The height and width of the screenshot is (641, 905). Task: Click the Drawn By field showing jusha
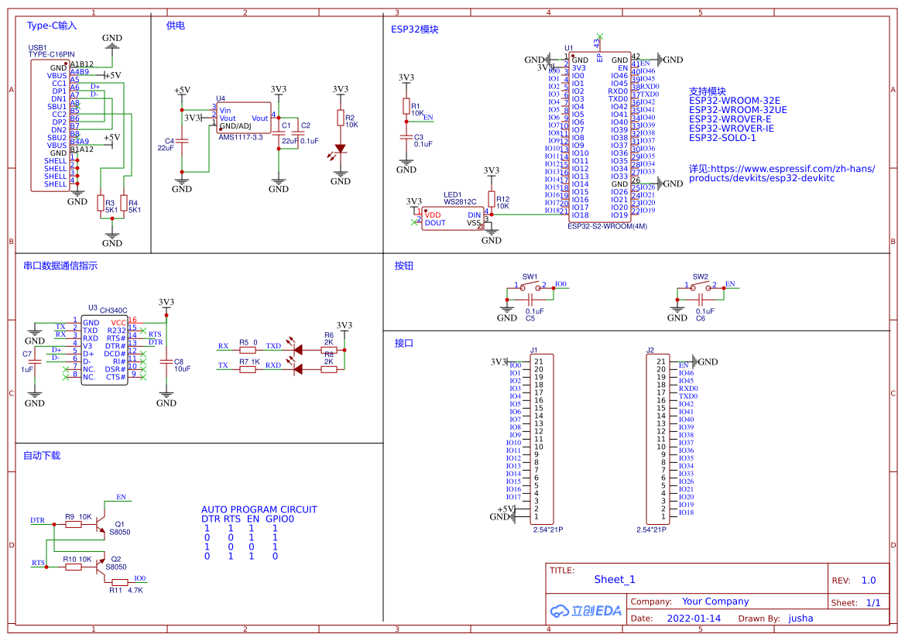pos(800,618)
